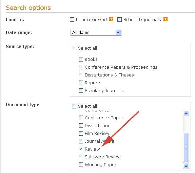Image resolution: width=195 pixels, height=173 pixels.
Task: Click the scroll up arrow in Document type list
Action: pyautogui.click(x=186, y=114)
